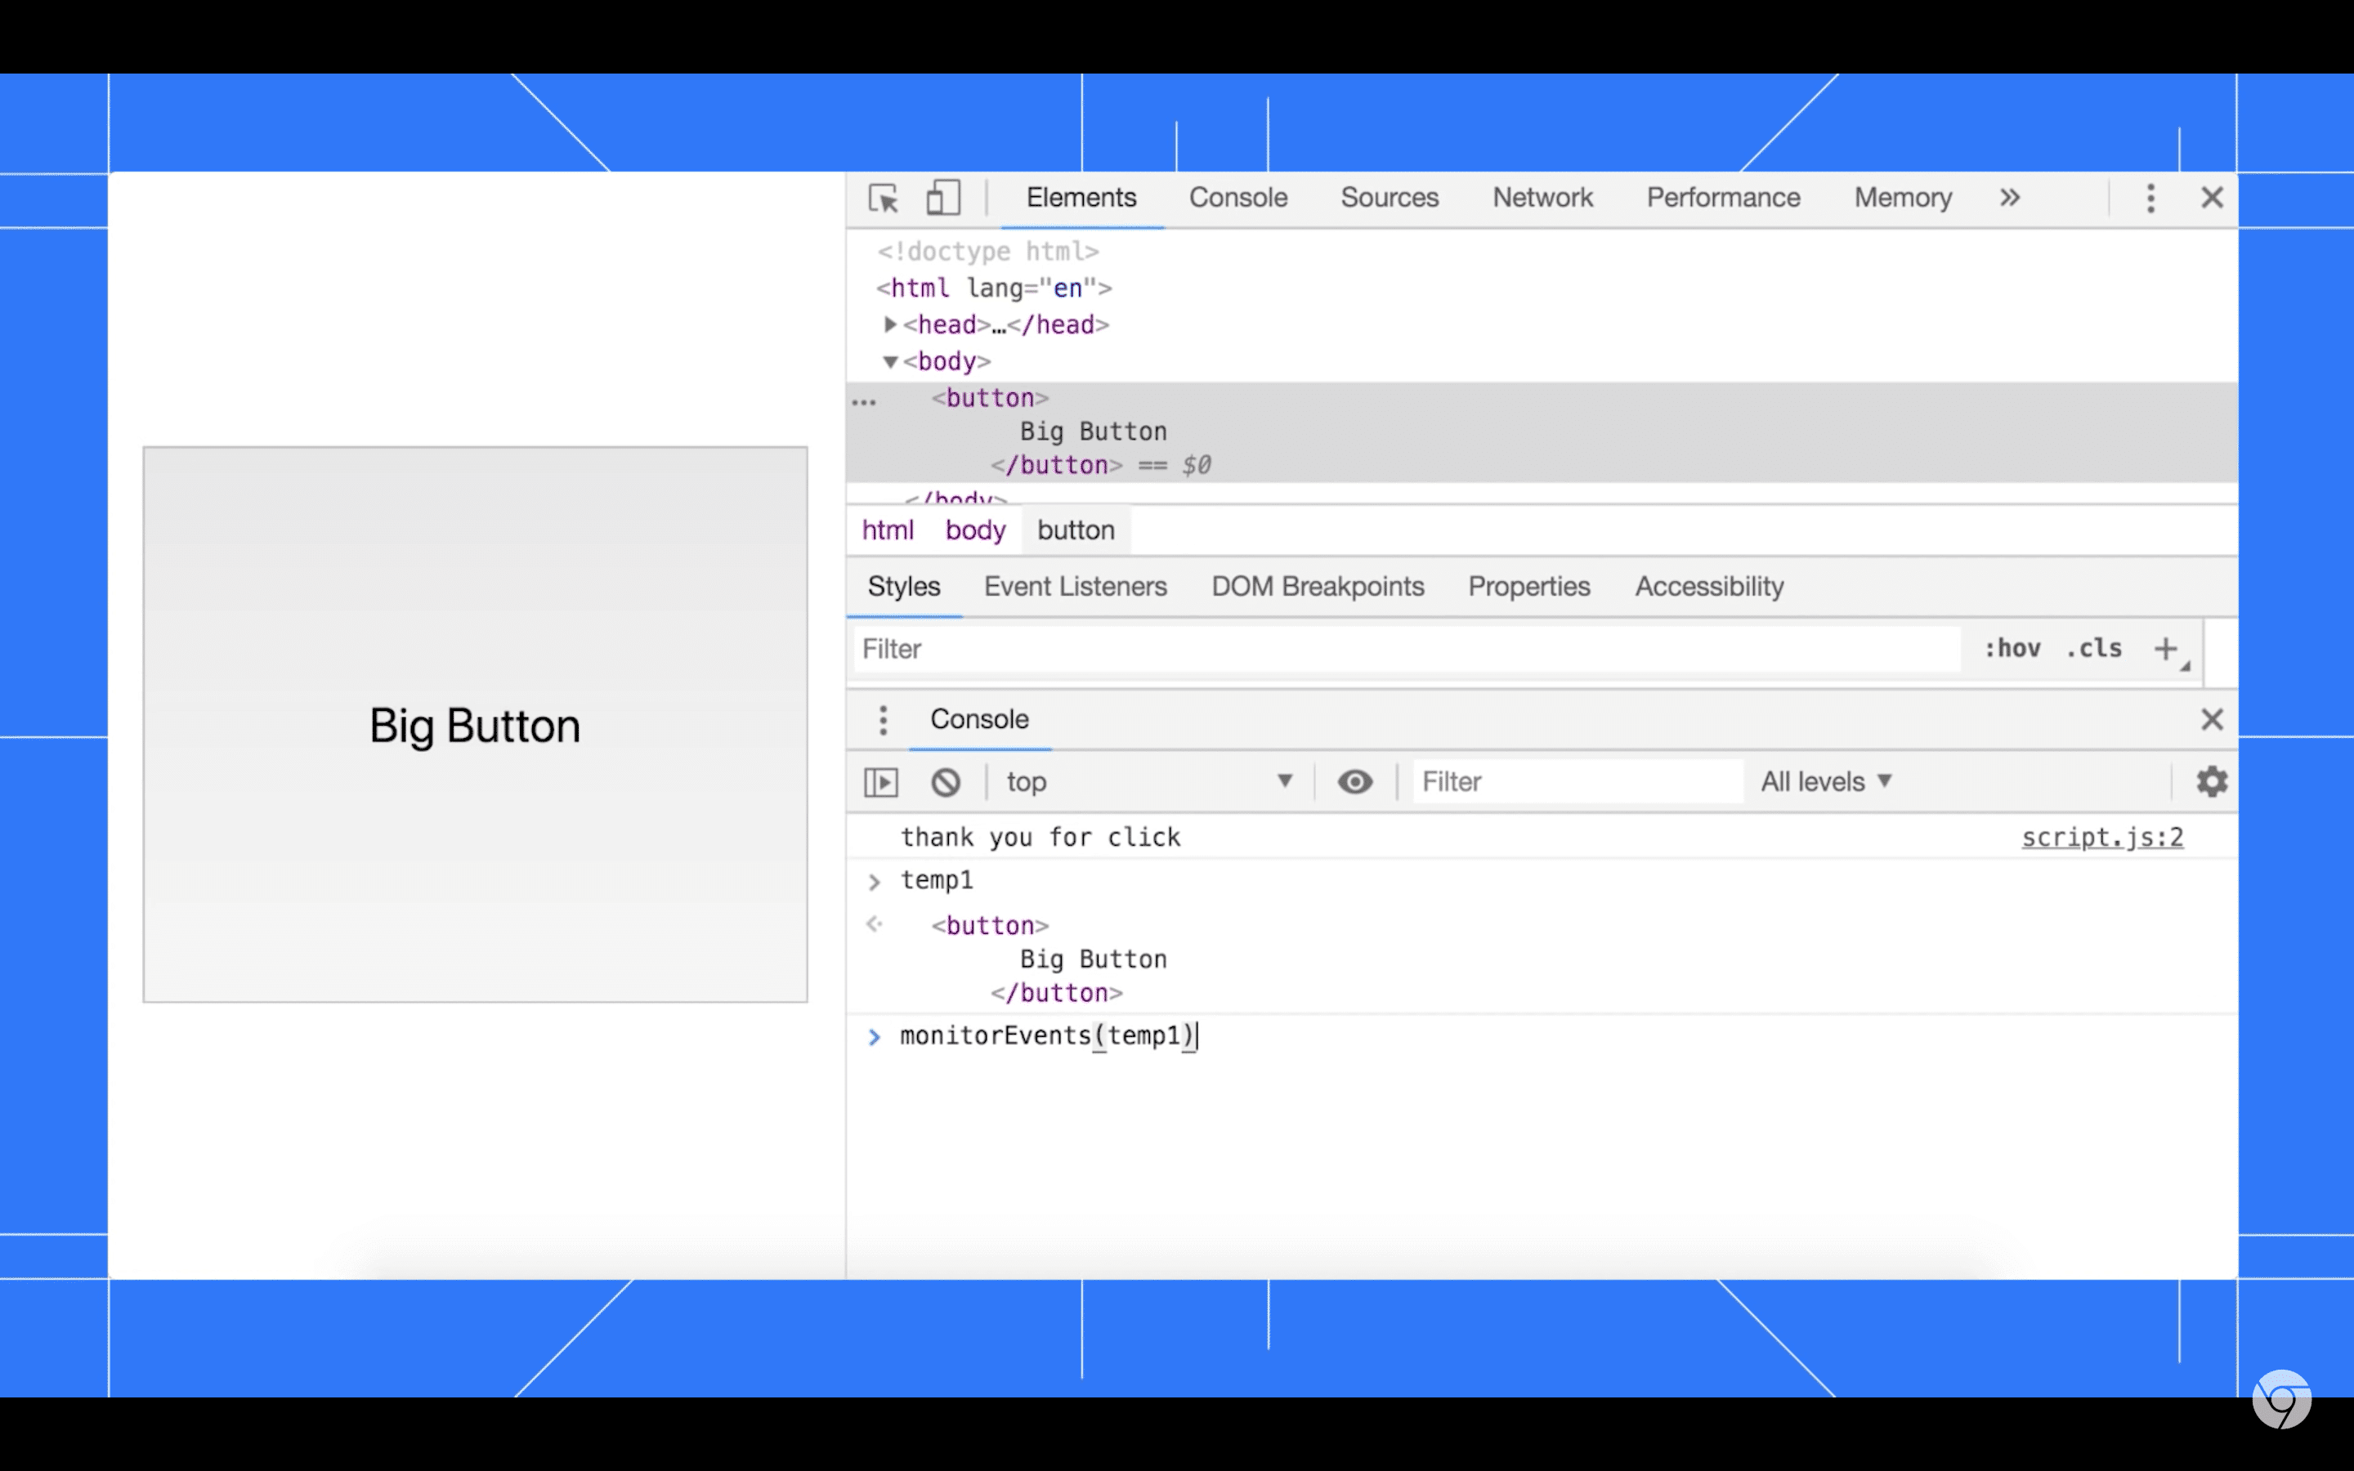This screenshot has width=2354, height=1471.
Task: Click the add new style rule plus icon
Action: click(x=2168, y=649)
